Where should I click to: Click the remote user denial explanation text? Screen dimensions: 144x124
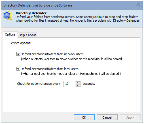pos(72,59)
